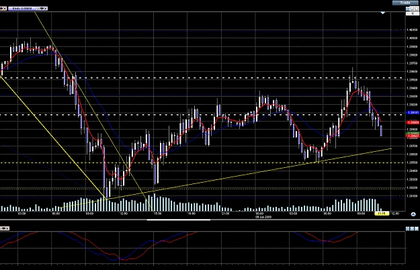
Task: Click the round blue icon beside the time axis
Action: click(413, 214)
